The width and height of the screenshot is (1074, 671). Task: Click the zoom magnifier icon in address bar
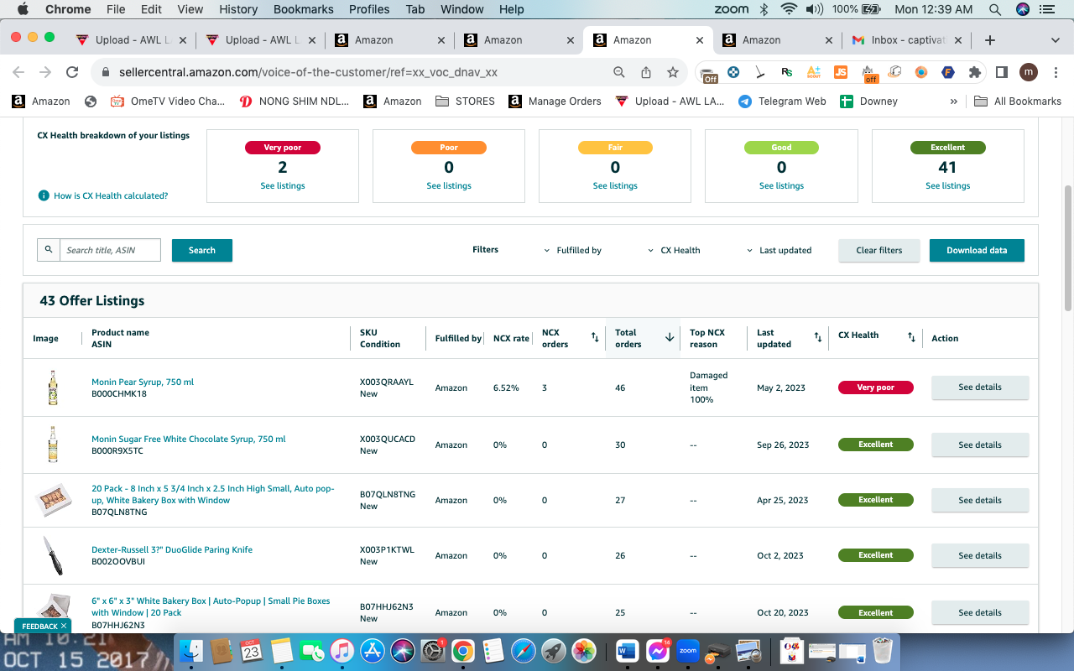point(619,72)
